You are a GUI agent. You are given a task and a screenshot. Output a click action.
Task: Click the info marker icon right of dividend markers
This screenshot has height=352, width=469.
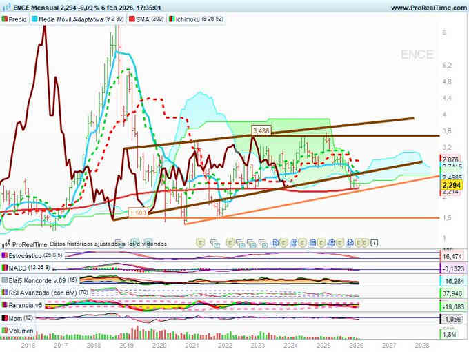(375, 243)
